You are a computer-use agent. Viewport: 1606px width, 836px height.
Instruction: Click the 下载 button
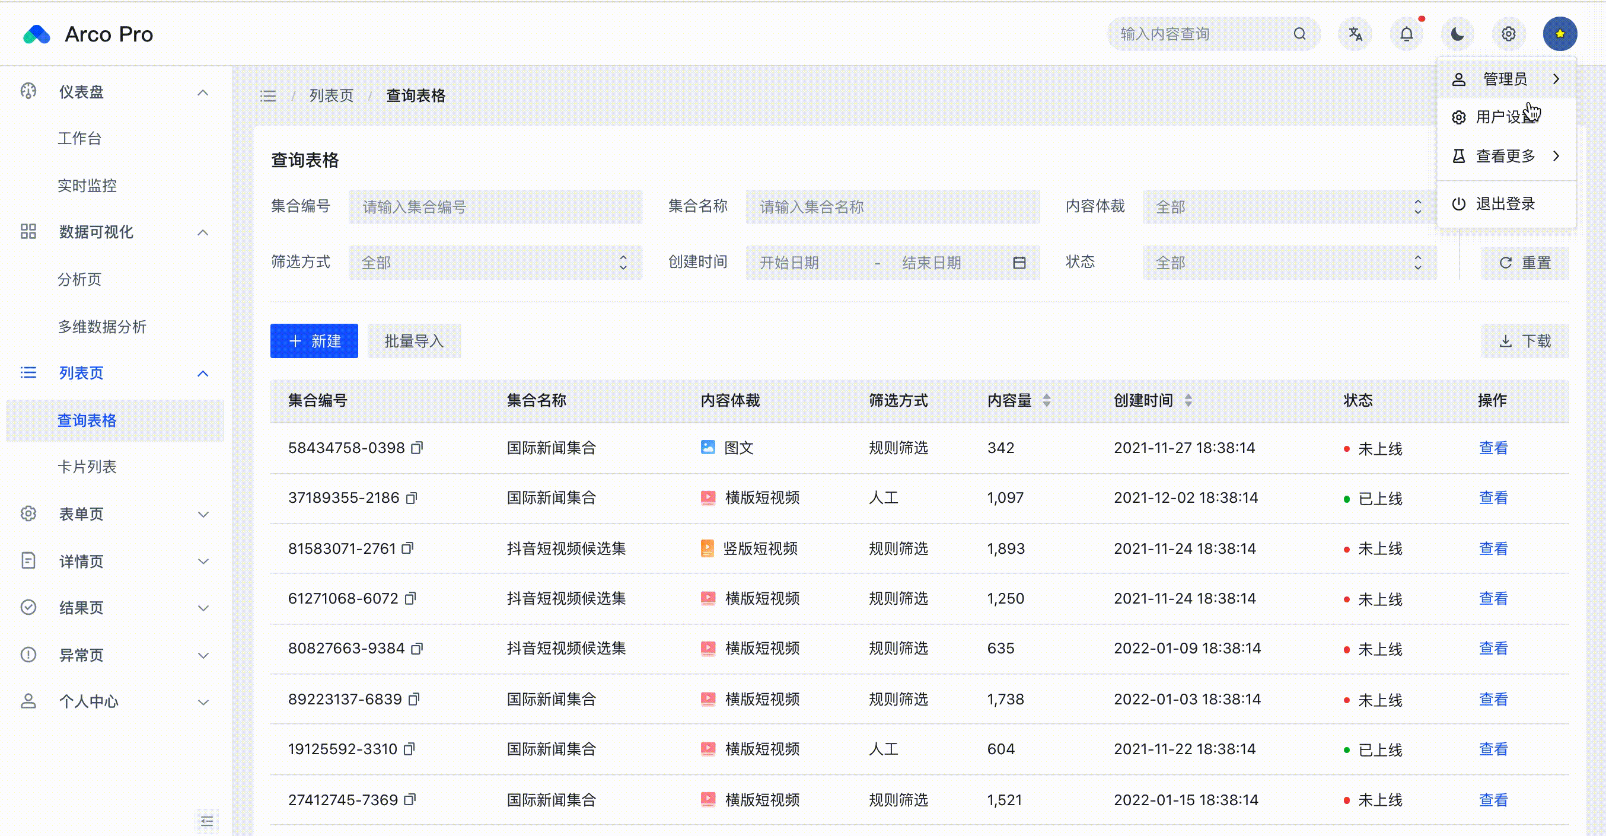1524,340
